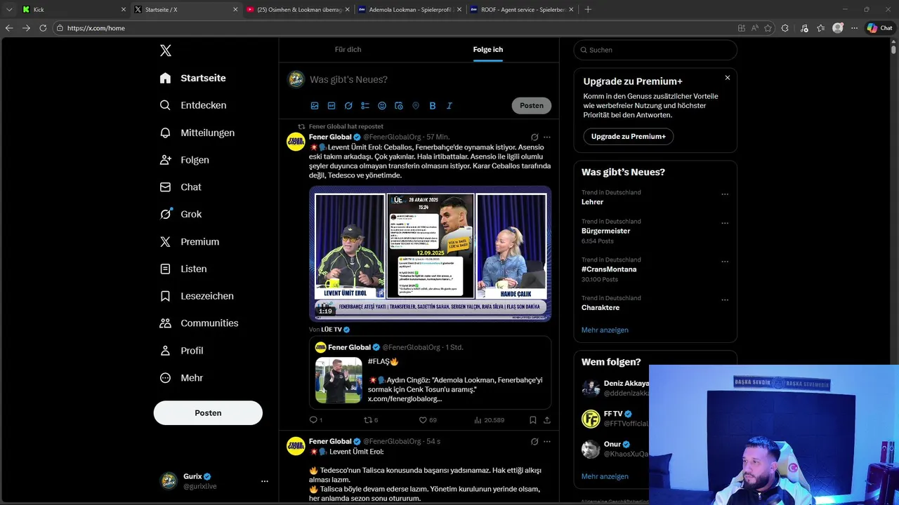Open Startseite in the left navigation
Screen dimensions: 899x505
click(x=192, y=78)
